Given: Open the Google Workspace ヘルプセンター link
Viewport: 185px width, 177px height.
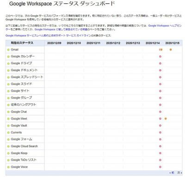Looking at the screenshot, I should (165, 25).
